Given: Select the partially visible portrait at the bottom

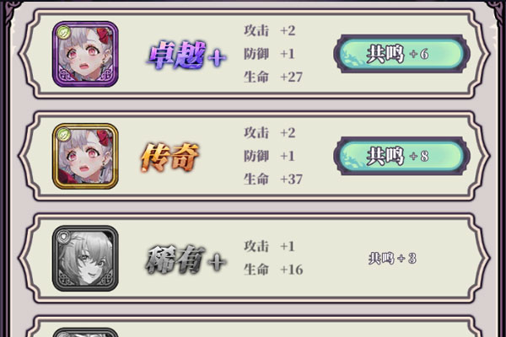Looking at the screenshot, I should click(x=85, y=332).
